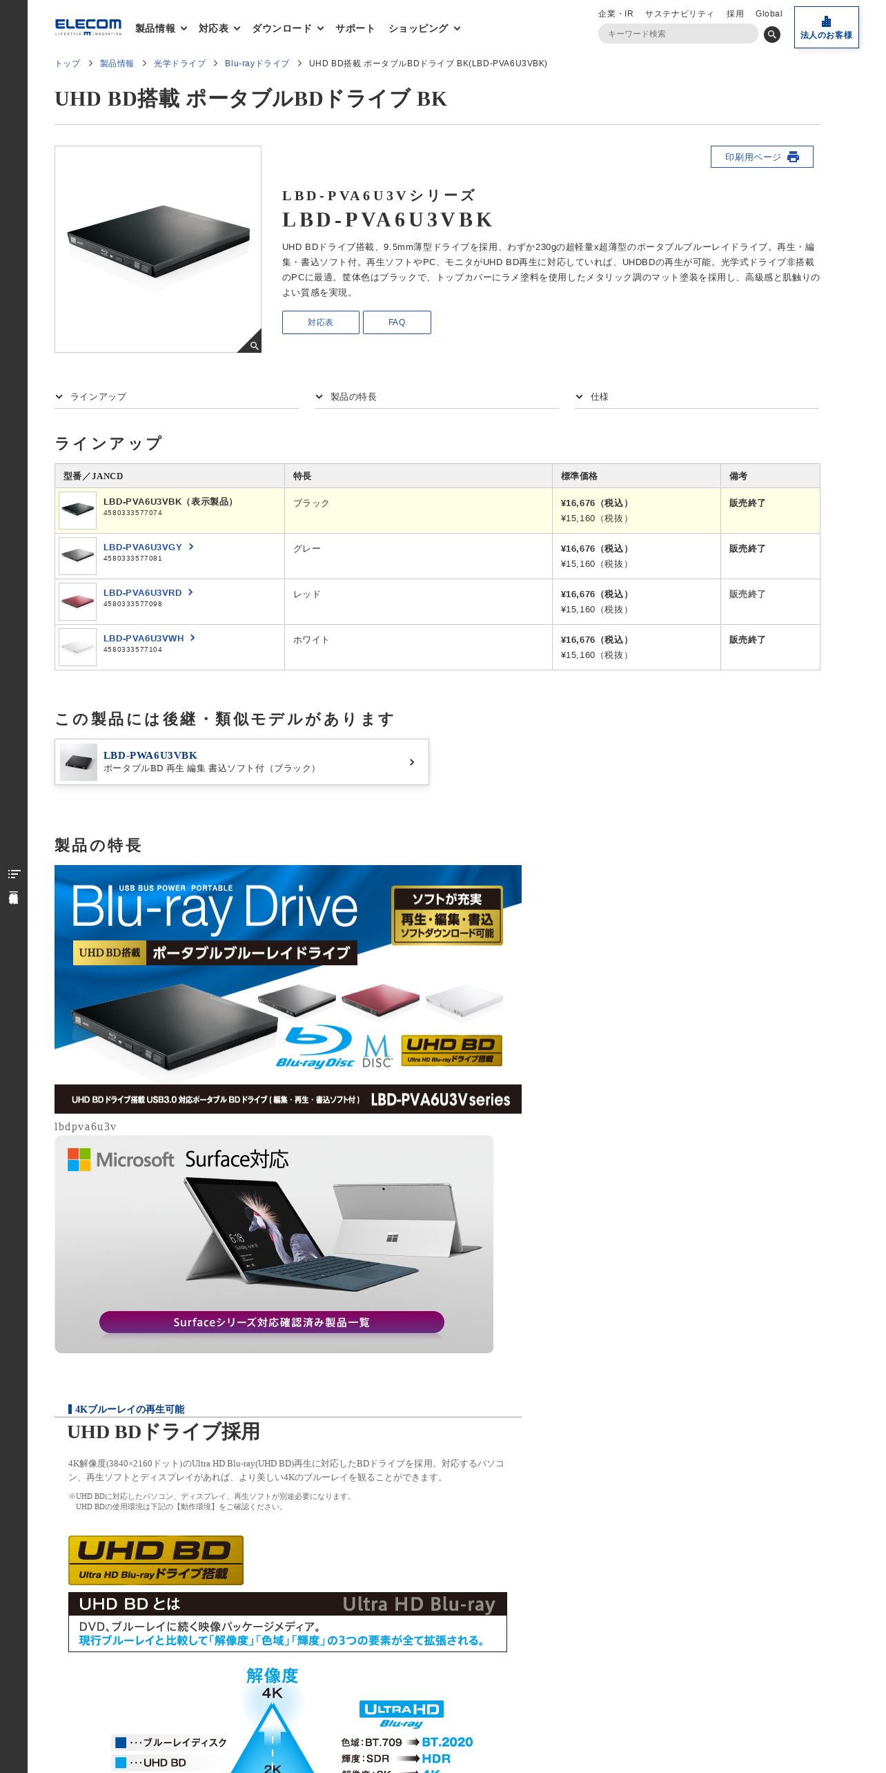The image size is (886, 1773).
Task: Click the printer icon on 印刷用ページ
Action: 793,157
